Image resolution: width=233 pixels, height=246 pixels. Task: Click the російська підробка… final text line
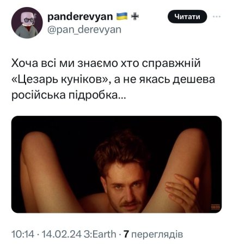[69, 95]
